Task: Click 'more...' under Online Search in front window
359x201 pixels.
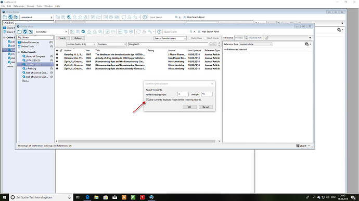Action: click(25, 81)
